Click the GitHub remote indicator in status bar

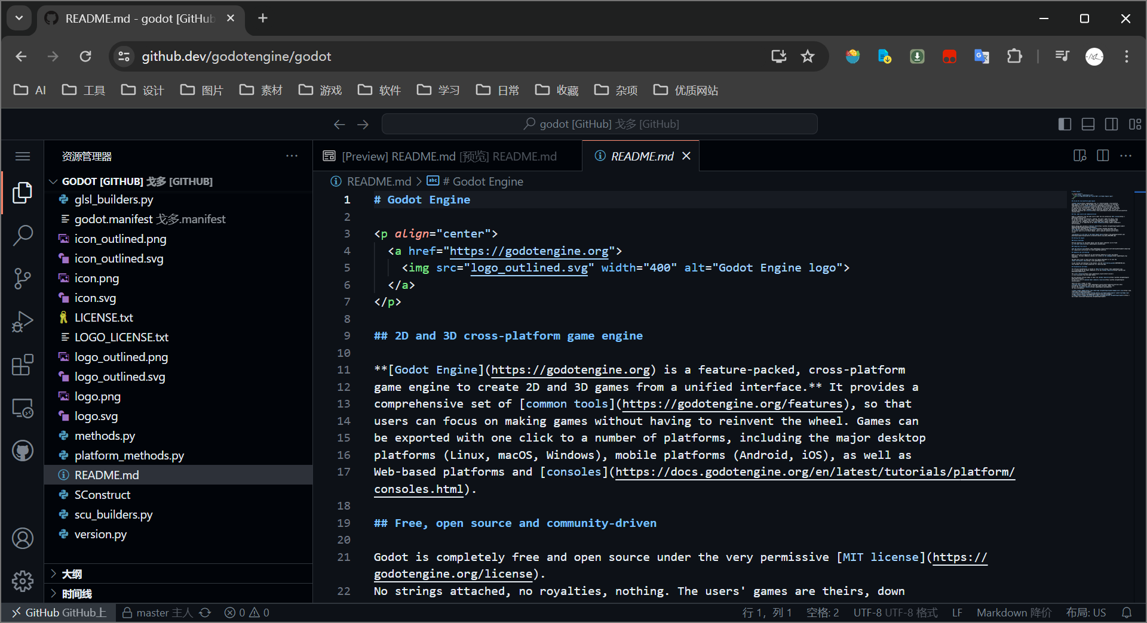[60, 613]
